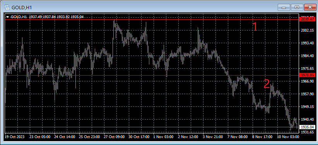Click the chart window icon in title bar

7,8
